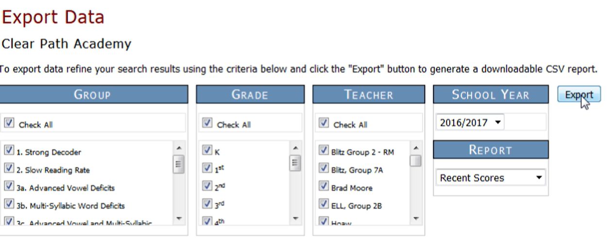Uncheck the 2nd grade checkbox
Image resolution: width=611 pixels, height=245 pixels.
coord(207,187)
